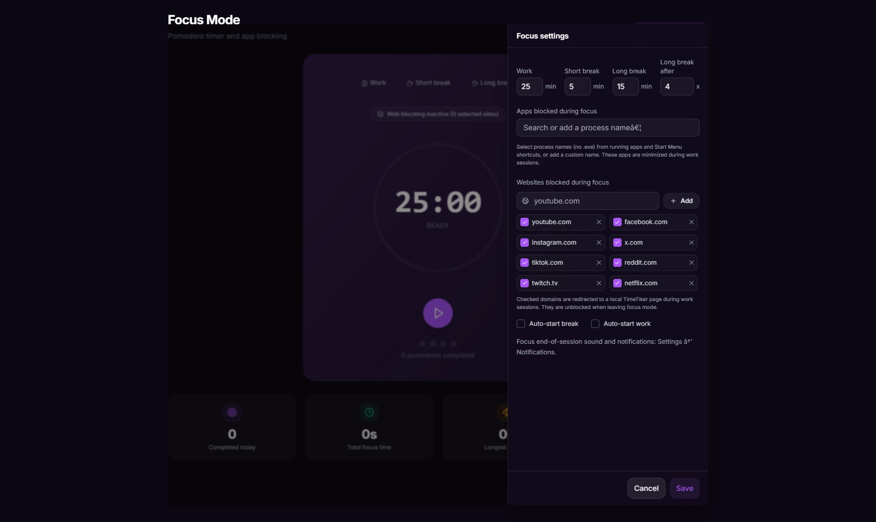Enable Auto-start break checkbox

pyautogui.click(x=521, y=324)
